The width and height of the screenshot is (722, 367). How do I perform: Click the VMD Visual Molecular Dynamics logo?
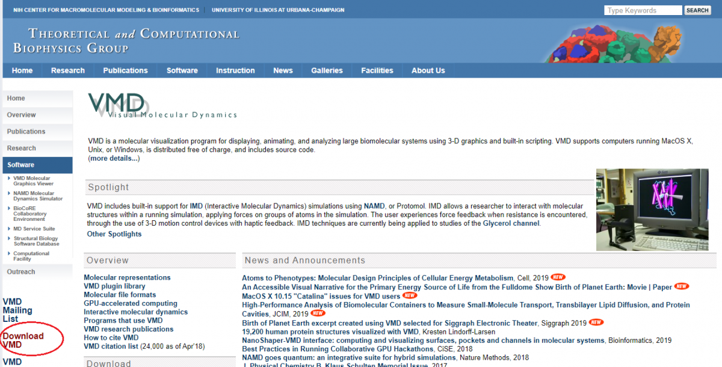coord(161,106)
